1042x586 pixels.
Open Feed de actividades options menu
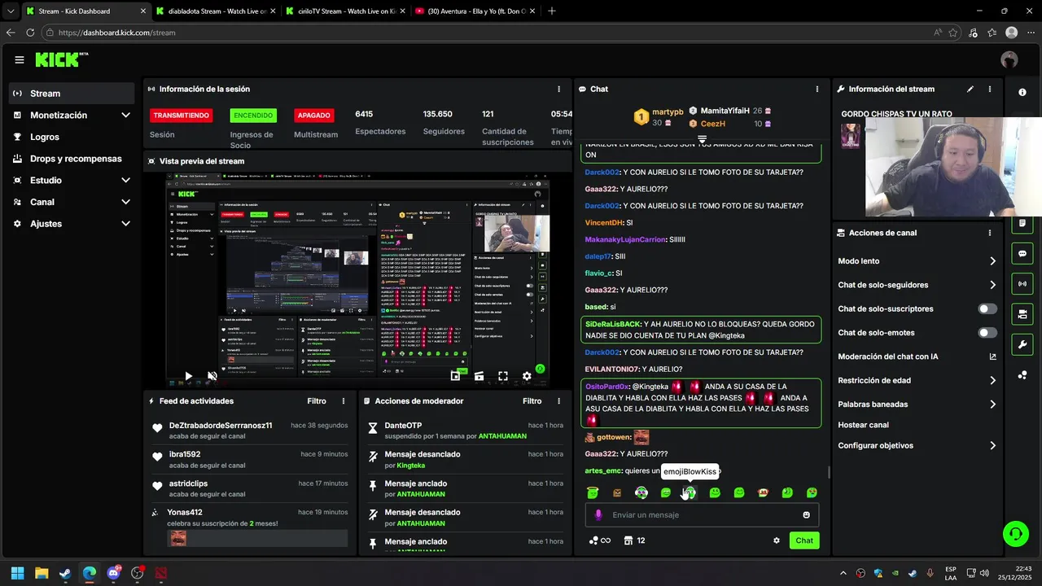[344, 401]
